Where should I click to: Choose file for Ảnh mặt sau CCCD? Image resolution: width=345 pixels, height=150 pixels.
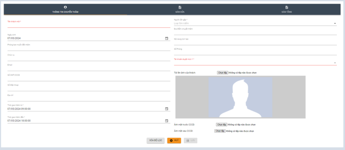click(x=220, y=131)
